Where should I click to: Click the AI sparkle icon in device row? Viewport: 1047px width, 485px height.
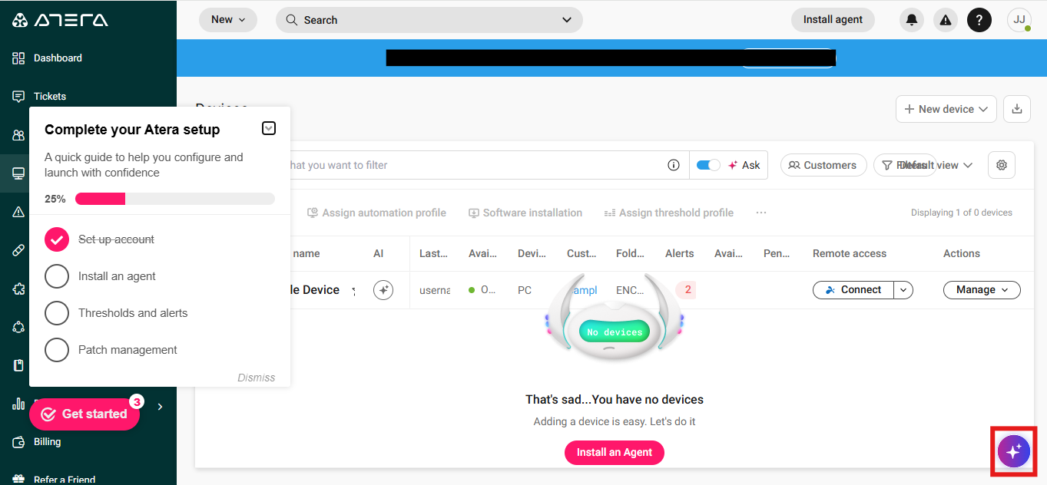[x=383, y=290]
